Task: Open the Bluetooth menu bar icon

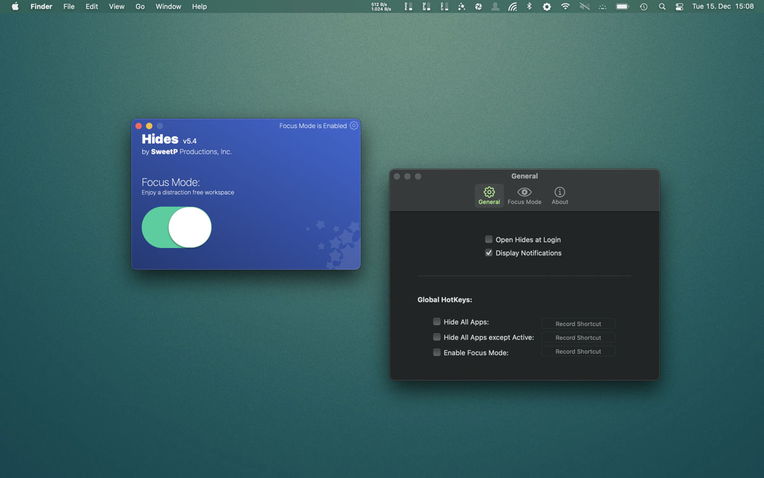Action: [x=529, y=6]
